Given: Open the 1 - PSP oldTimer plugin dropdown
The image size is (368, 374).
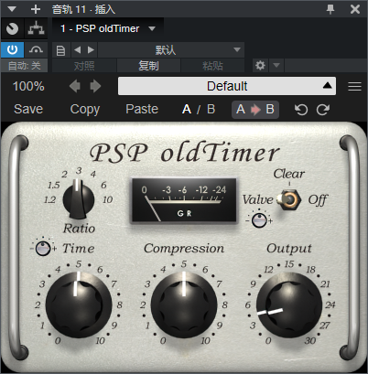Looking at the screenshot, I should pos(108,28).
